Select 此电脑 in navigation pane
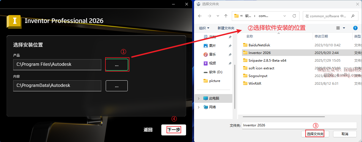The width and height of the screenshot is (362, 142). click(x=214, y=98)
